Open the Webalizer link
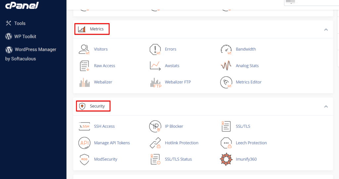Image resolution: width=339 pixels, height=179 pixels. [103, 82]
